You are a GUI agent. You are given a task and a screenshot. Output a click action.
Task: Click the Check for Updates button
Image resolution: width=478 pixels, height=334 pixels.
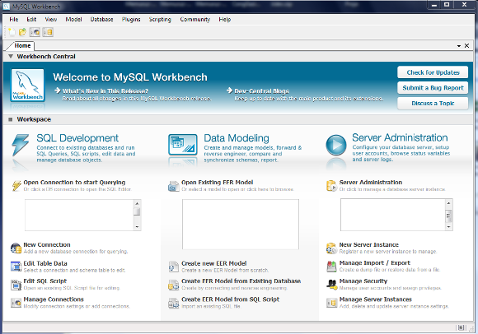click(433, 72)
